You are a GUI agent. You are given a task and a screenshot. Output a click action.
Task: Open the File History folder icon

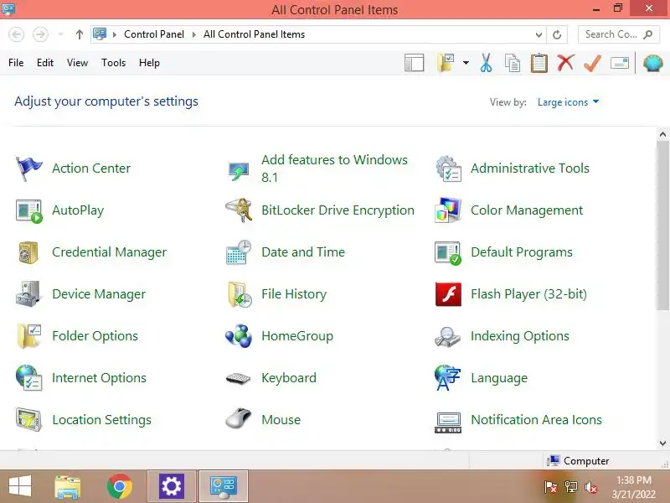[x=240, y=294]
